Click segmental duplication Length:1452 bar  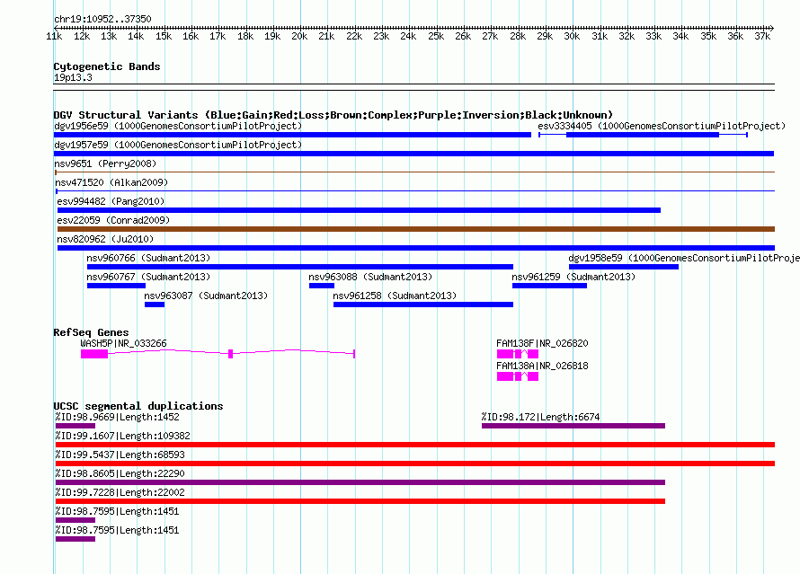(76, 426)
